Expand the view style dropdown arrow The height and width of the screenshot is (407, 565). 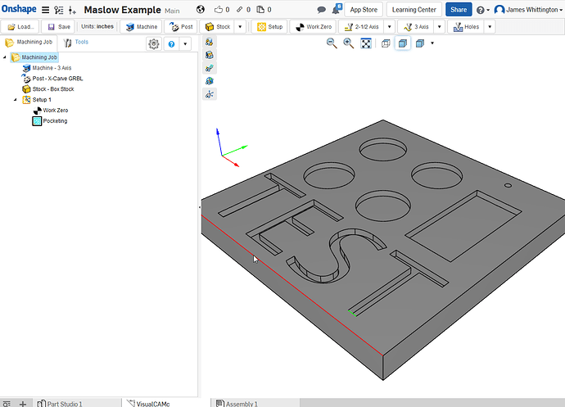coord(432,43)
